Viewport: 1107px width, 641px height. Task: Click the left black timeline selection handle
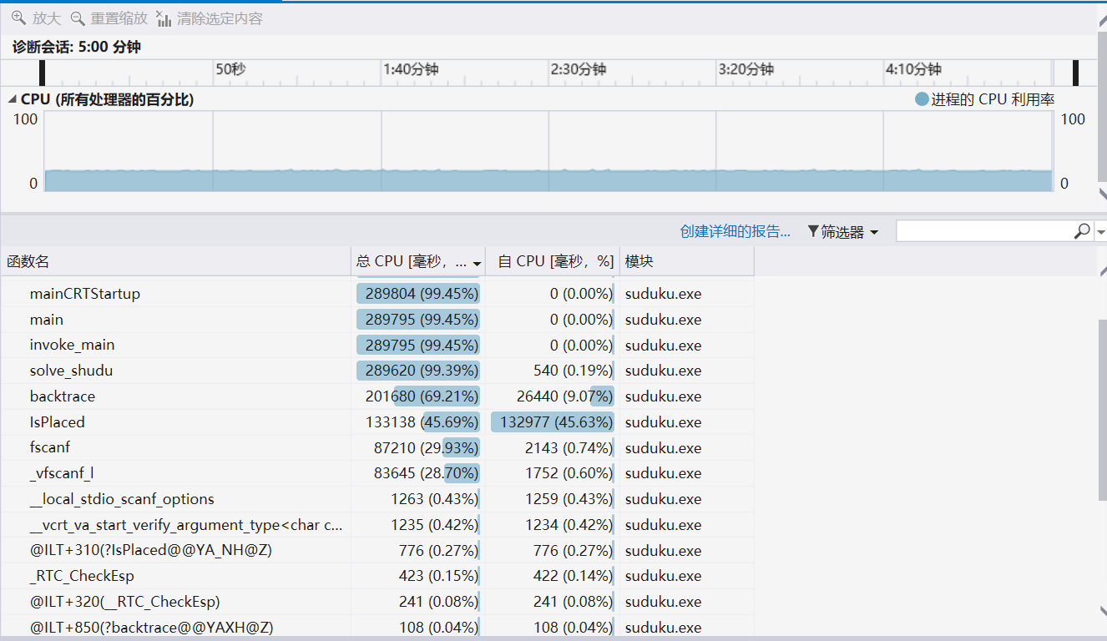[43, 73]
